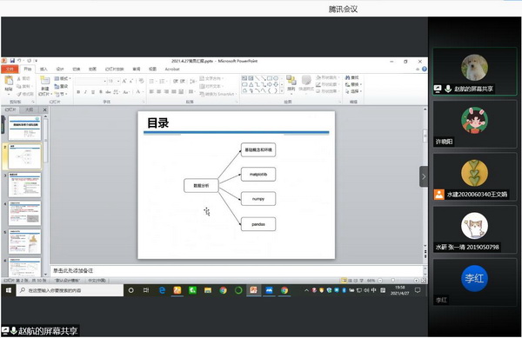This screenshot has width=522, height=338.
Task: Click the Windows Start button
Action: click(x=9, y=290)
